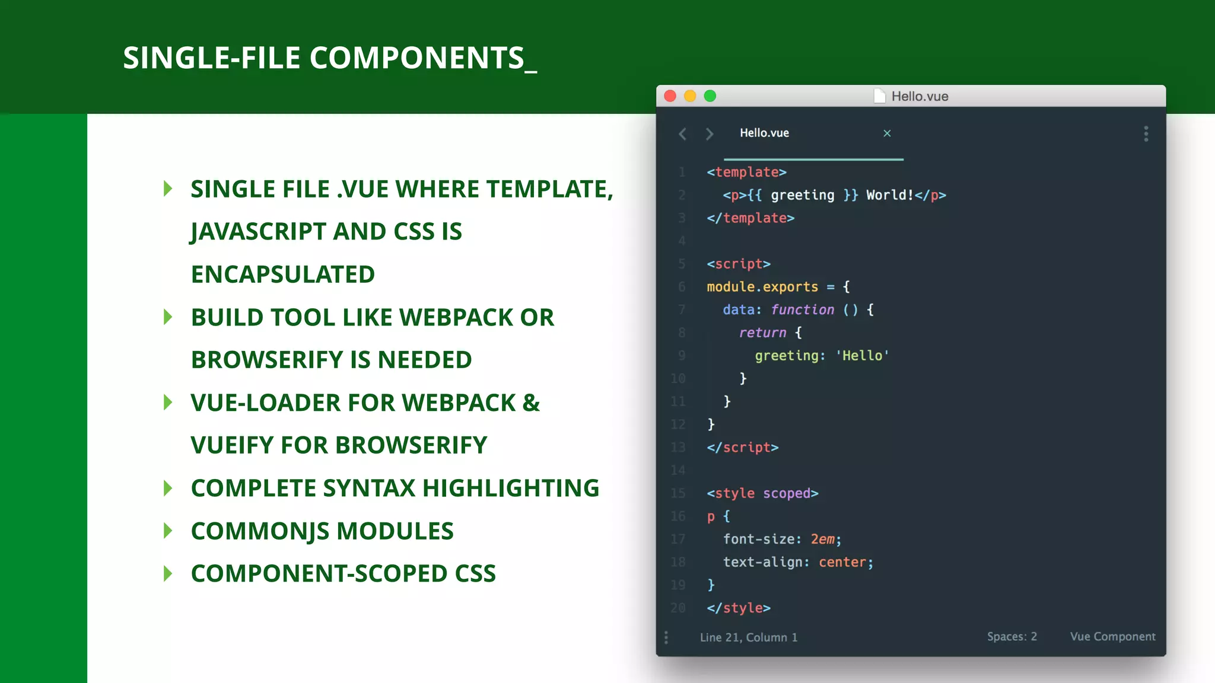The image size is (1215, 683).
Task: Open the Vue Component syntax selector
Action: [1113, 637]
